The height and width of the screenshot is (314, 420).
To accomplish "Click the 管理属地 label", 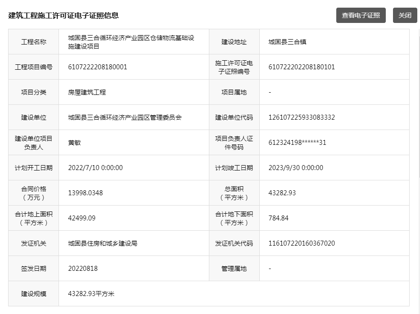I will [234, 269].
